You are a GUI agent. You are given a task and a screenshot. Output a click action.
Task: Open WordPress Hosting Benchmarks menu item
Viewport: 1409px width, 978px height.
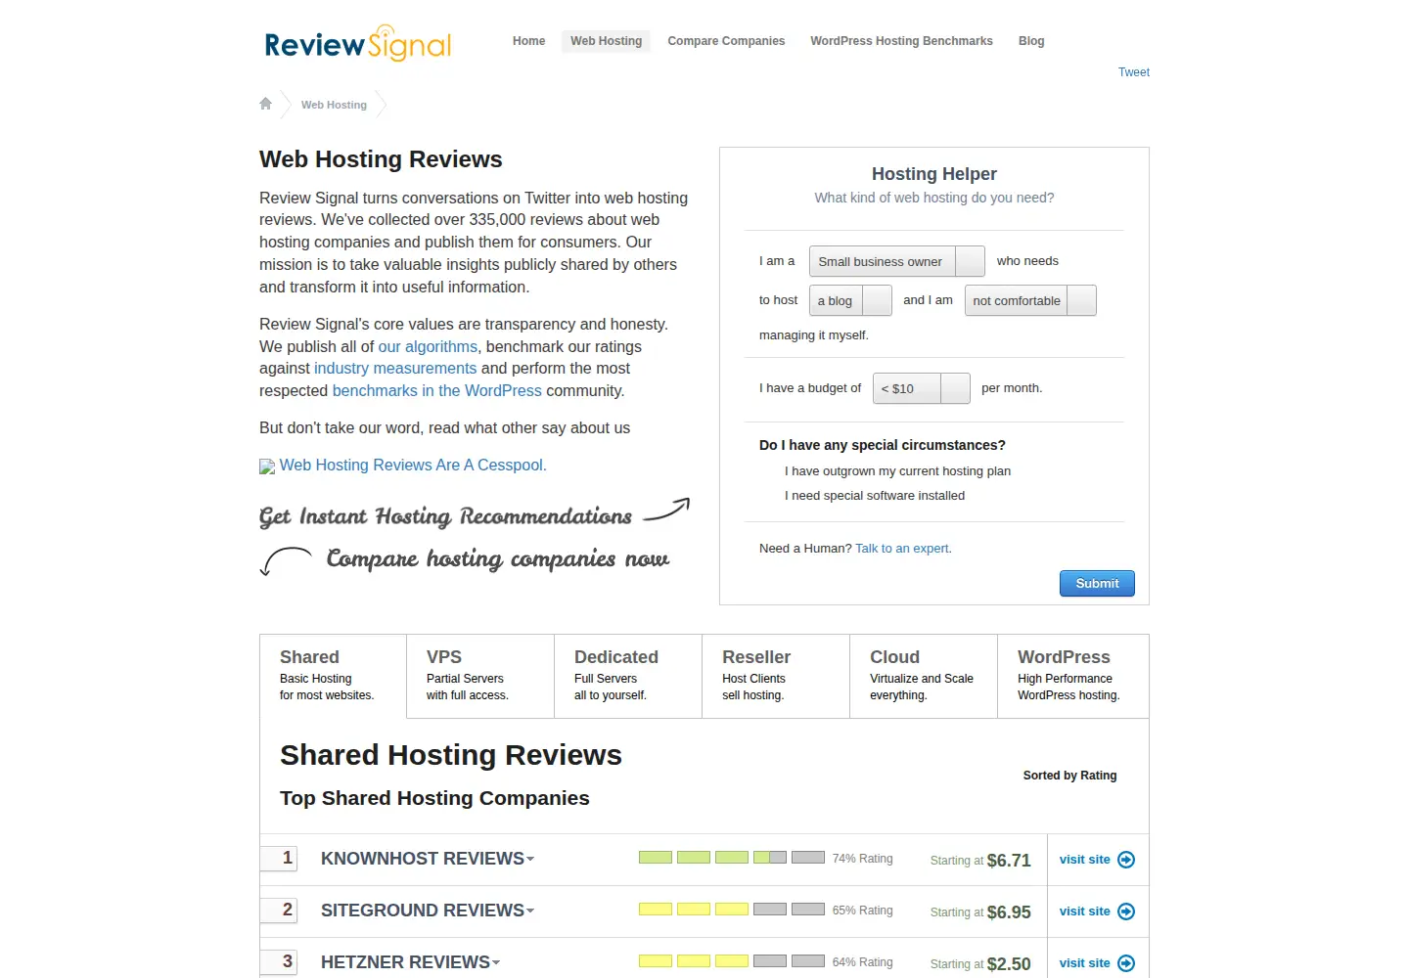(x=901, y=41)
